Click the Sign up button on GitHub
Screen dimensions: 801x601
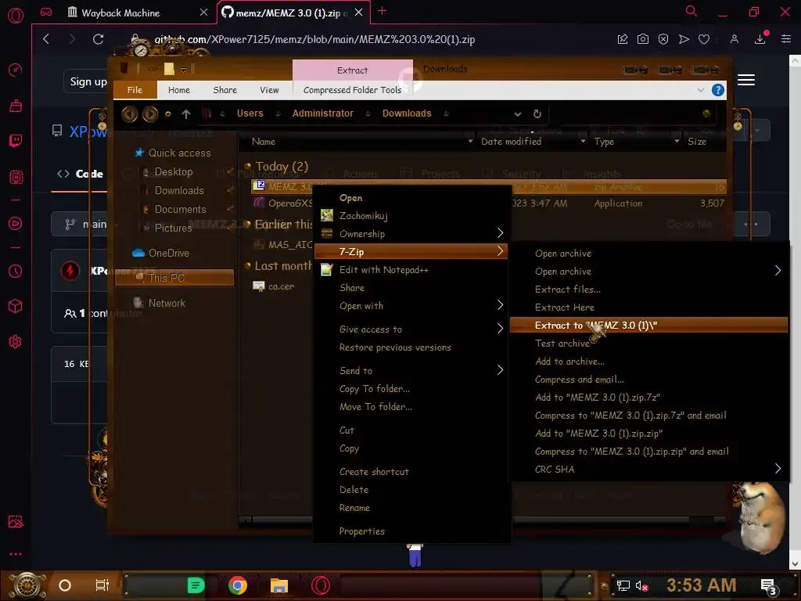(88, 81)
